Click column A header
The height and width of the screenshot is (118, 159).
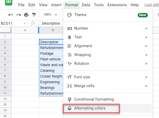pos(25,30)
